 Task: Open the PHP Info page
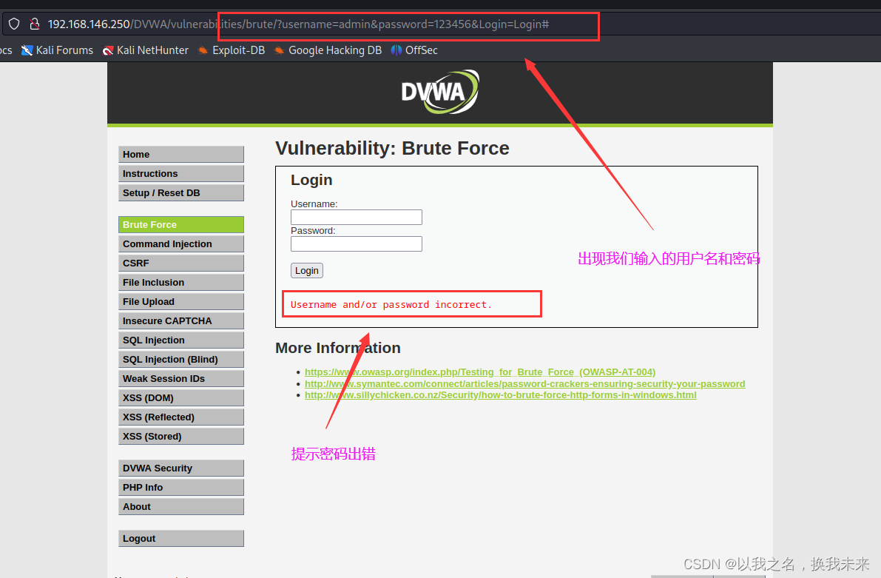tap(181, 488)
